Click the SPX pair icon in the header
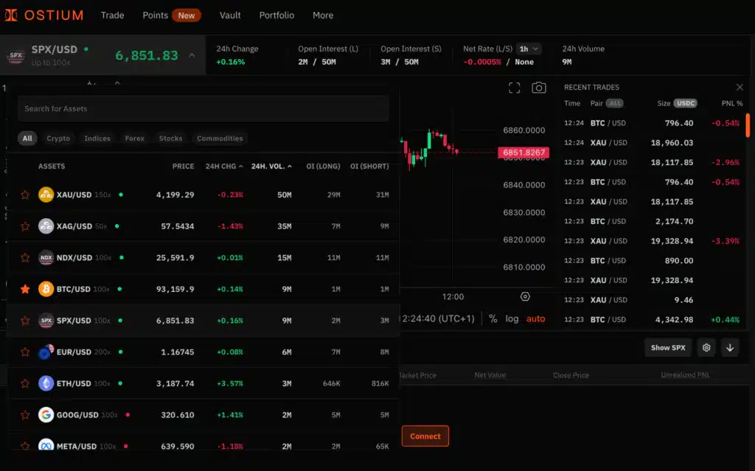The image size is (755, 471). 16,55
